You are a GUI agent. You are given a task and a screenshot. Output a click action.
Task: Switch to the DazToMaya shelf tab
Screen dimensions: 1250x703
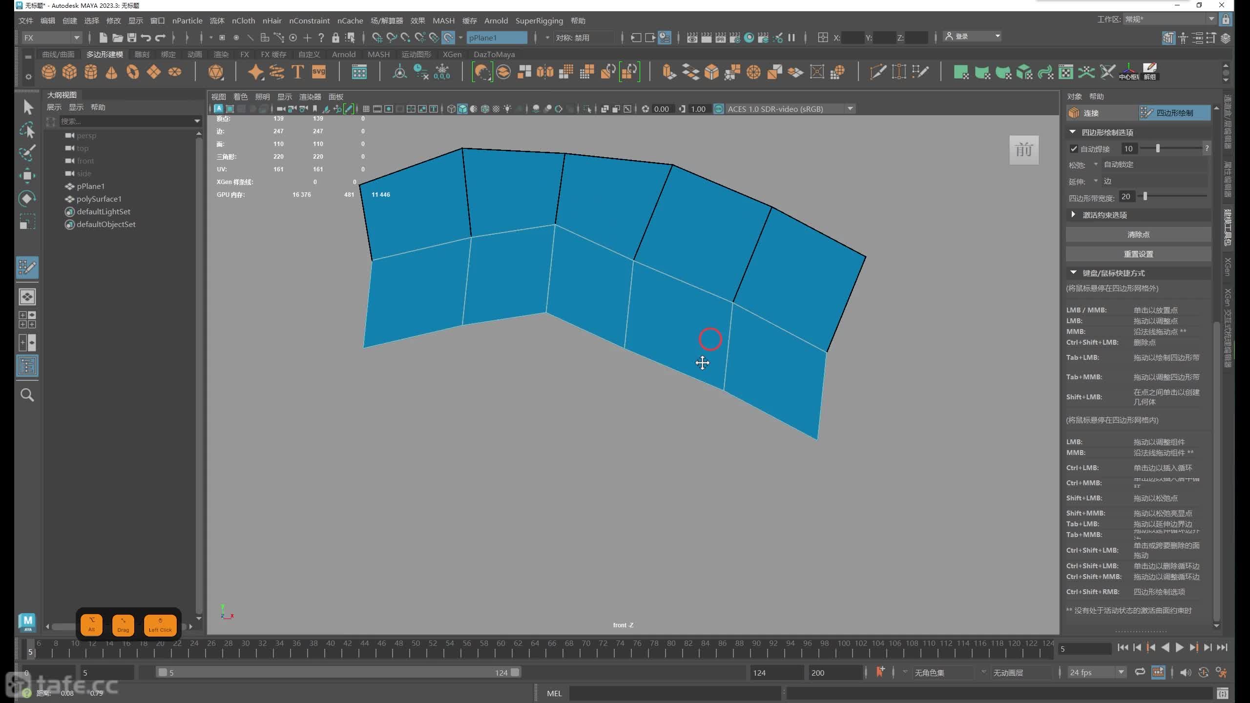(x=494, y=54)
